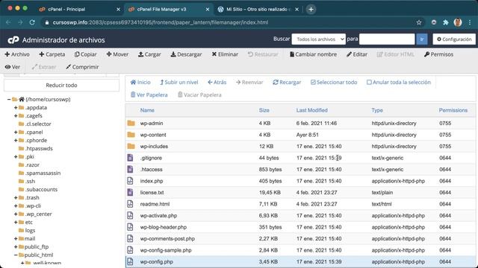Select the wp-comments-post.php file name

pyautogui.click(x=167, y=239)
